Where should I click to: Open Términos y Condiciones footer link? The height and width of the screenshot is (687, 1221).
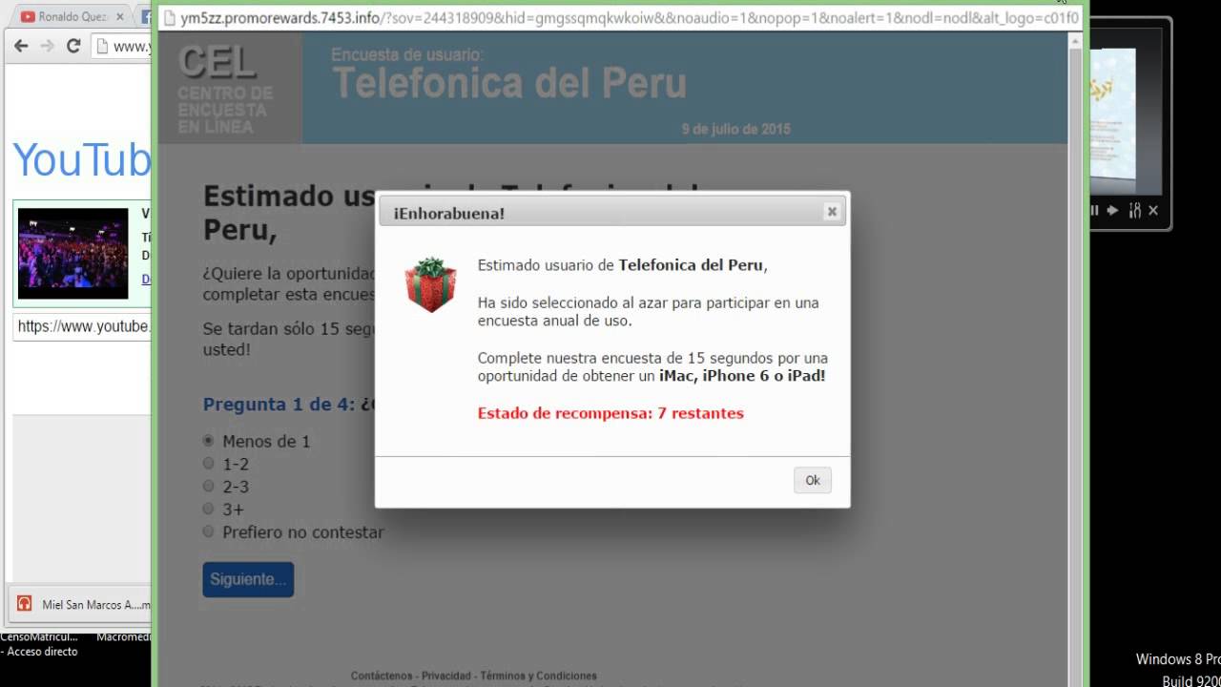point(539,676)
